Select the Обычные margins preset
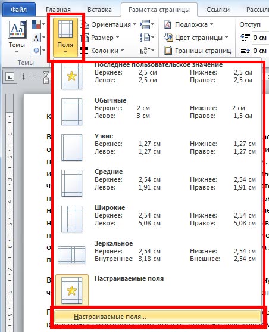The height and width of the screenshot is (332, 269). pos(157,111)
